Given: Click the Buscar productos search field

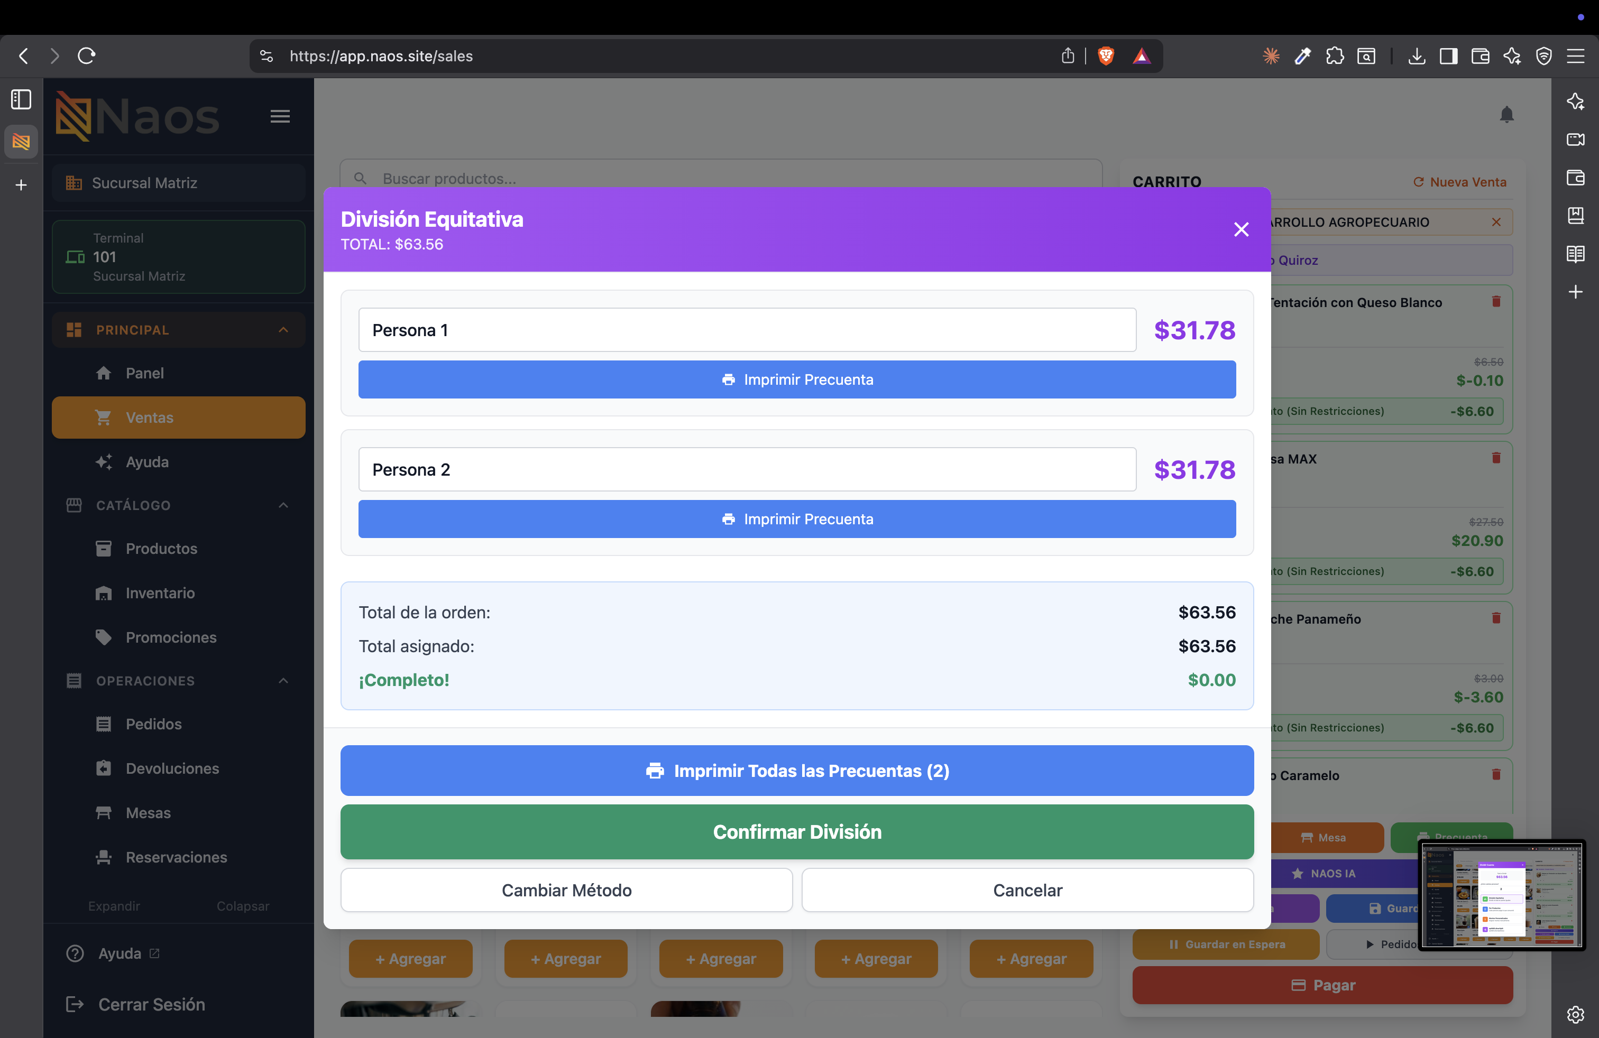Looking at the screenshot, I should [720, 178].
